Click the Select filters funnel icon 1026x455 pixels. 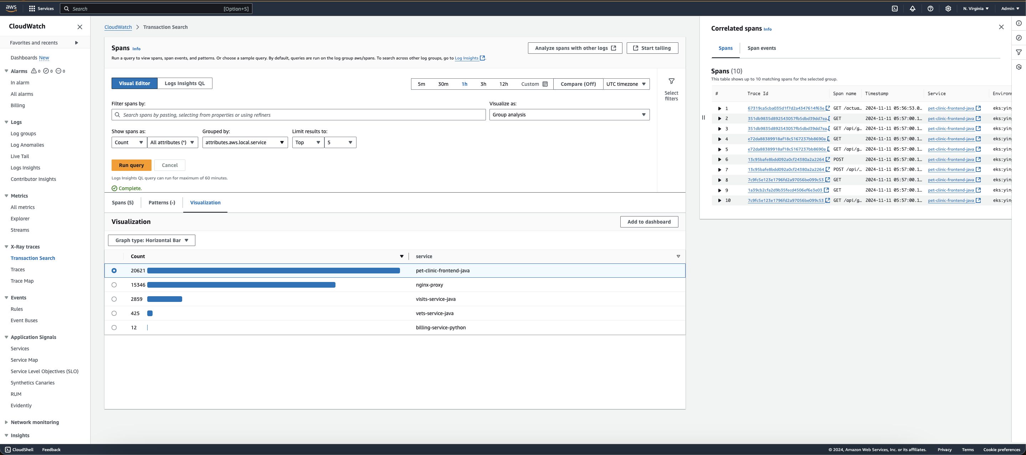pos(672,81)
